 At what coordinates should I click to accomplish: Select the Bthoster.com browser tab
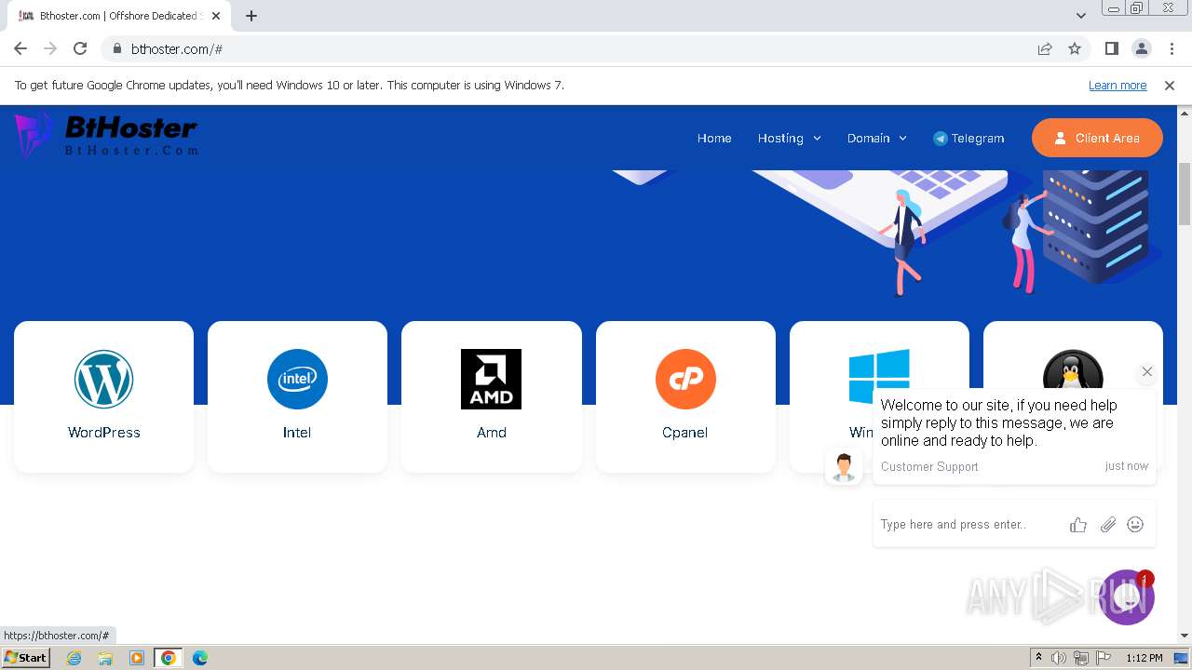coord(119,16)
